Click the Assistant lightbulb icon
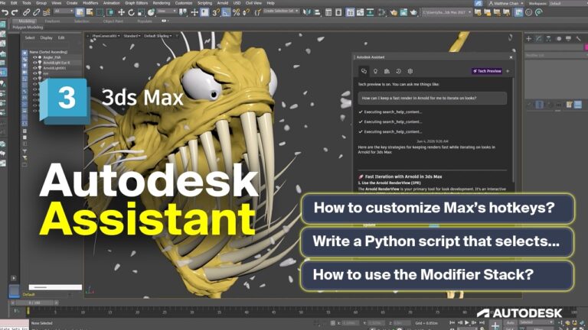588x330 pixels. click(375, 71)
